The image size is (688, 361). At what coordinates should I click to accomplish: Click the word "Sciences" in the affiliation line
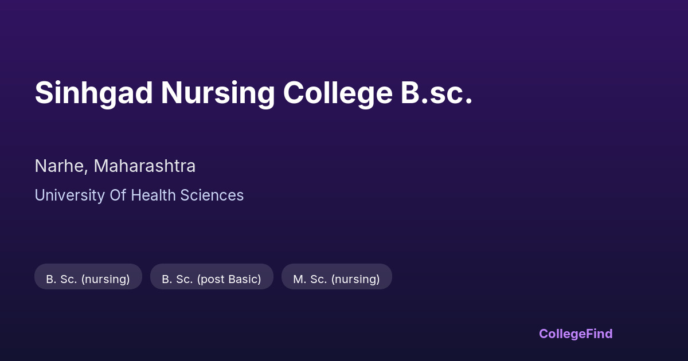click(212, 195)
